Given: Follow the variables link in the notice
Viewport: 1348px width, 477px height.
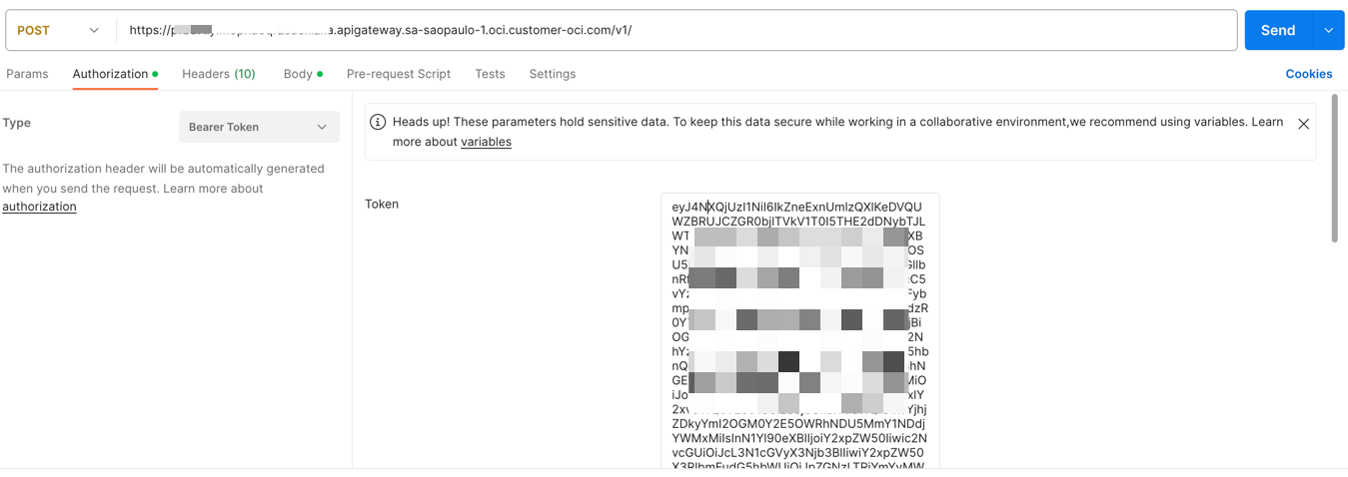Looking at the screenshot, I should point(486,142).
